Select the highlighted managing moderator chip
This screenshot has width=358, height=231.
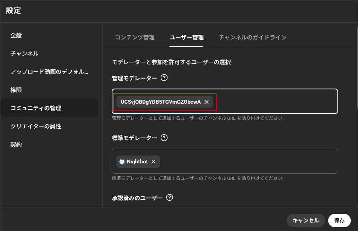[161, 102]
